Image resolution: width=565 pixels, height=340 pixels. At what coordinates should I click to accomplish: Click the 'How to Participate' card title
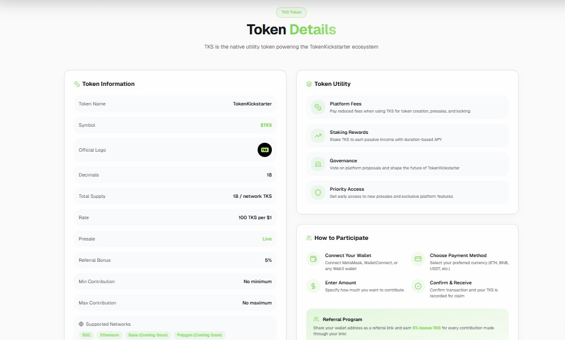pos(341,238)
